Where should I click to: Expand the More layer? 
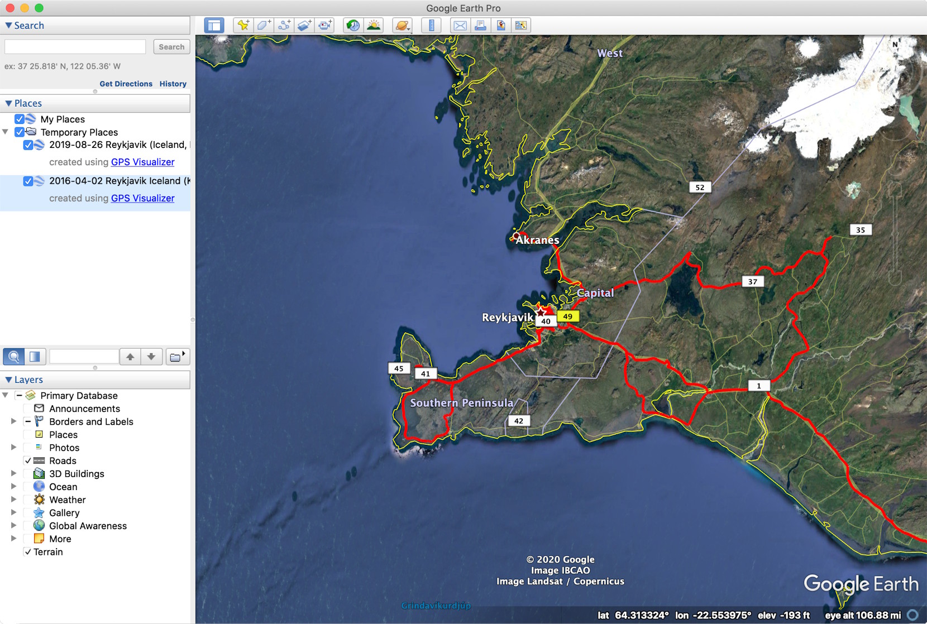click(14, 539)
